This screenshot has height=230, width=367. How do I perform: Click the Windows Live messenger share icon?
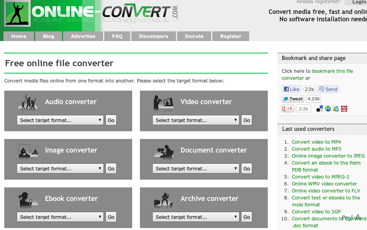336,109
